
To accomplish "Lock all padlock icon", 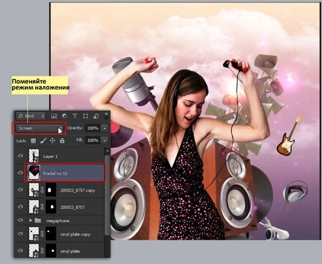I will click(x=62, y=140).
